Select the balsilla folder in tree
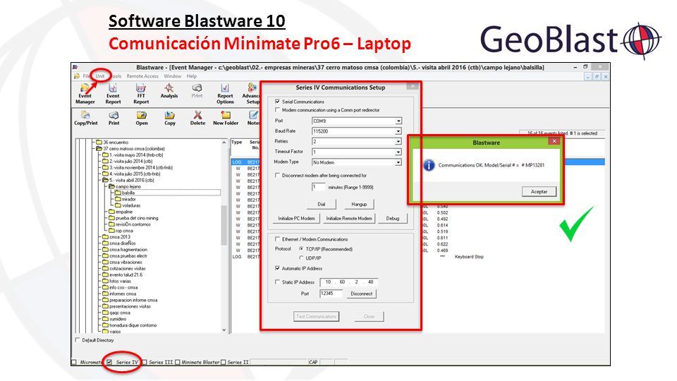677x381 pixels. click(128, 193)
